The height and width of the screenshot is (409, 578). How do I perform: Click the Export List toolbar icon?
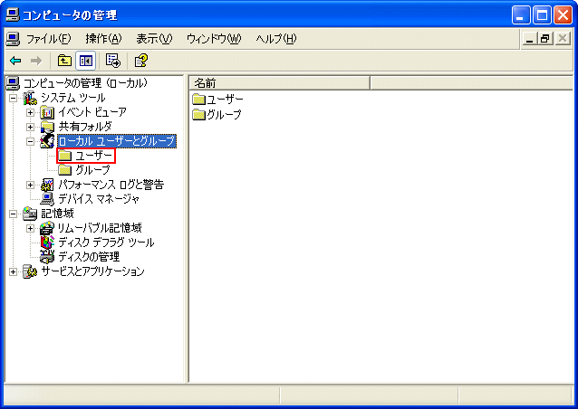coord(113,61)
